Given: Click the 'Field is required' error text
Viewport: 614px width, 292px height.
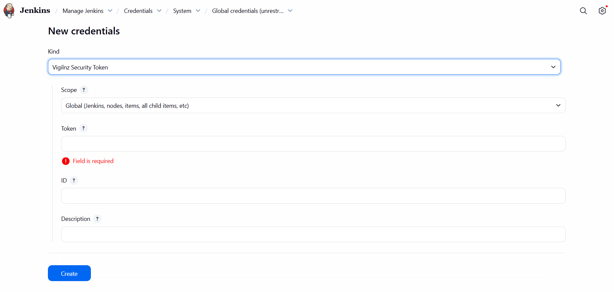Looking at the screenshot, I should pos(93,161).
